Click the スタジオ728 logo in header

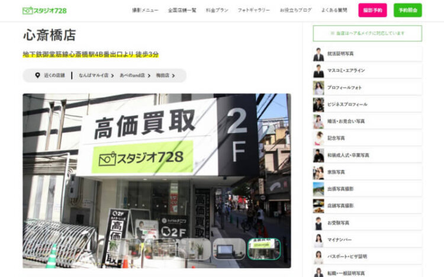44,11
